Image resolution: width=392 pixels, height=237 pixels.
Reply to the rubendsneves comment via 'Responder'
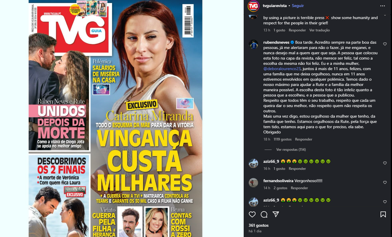(303, 139)
